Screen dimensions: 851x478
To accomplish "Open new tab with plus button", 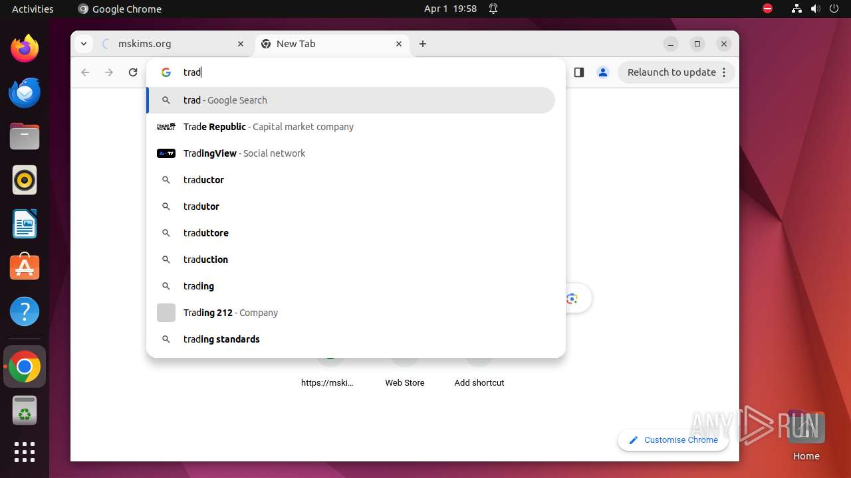I will (x=423, y=44).
